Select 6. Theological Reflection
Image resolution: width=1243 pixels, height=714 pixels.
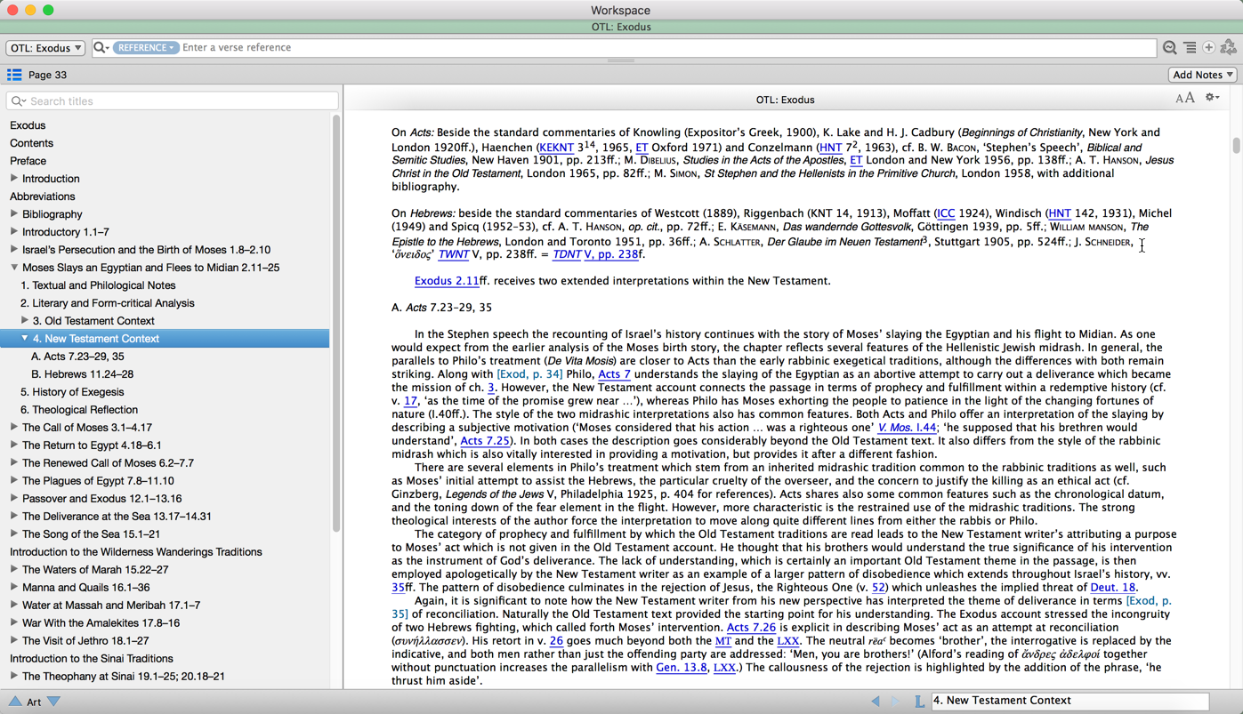pos(79,410)
